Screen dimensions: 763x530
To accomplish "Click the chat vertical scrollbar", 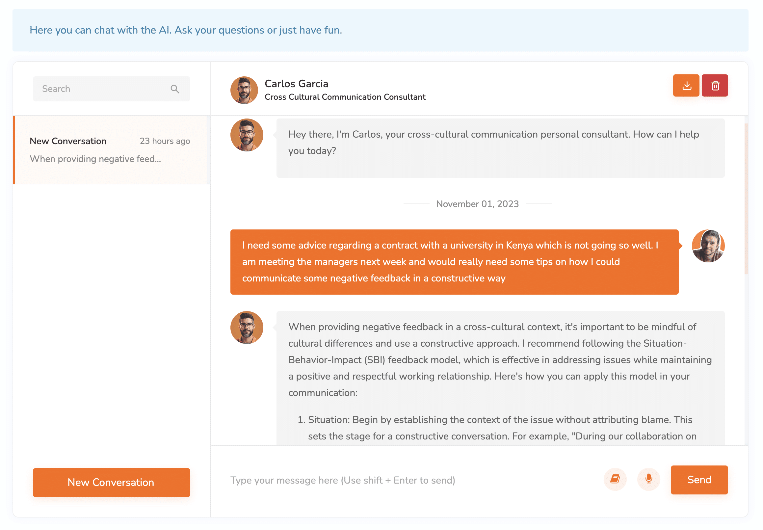I will (x=746, y=199).
